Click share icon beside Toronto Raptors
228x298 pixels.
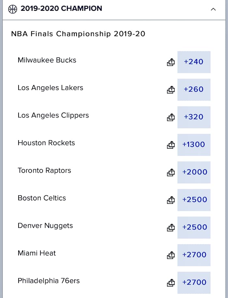[x=171, y=172]
